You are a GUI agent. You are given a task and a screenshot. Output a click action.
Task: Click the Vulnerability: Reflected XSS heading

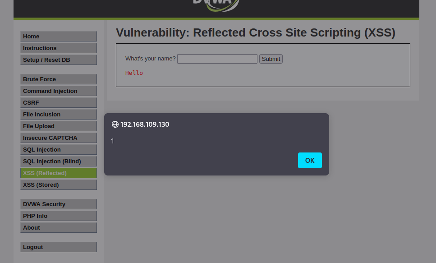point(256,32)
